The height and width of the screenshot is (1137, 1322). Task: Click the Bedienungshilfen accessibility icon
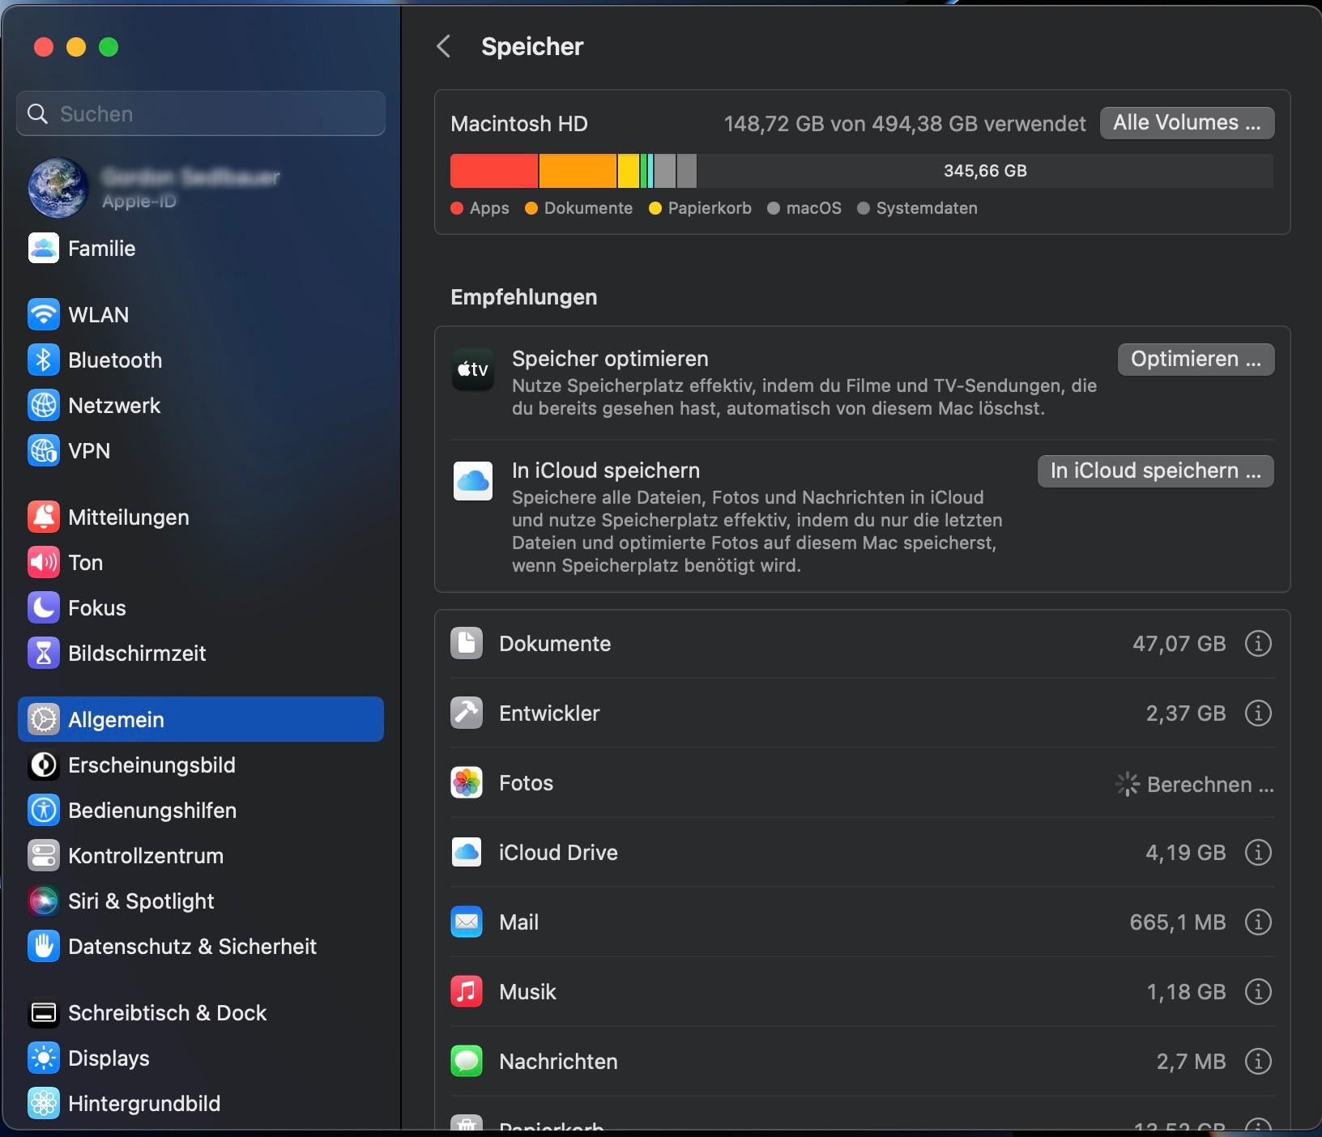pos(44,810)
